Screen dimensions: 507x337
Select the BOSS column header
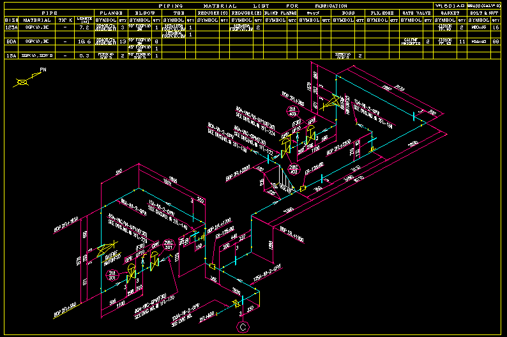(x=348, y=13)
